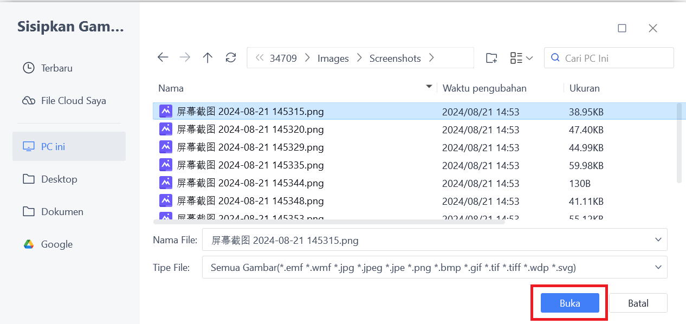Show hidden path segments via double chevron
This screenshot has height=324, width=686.
click(260, 58)
